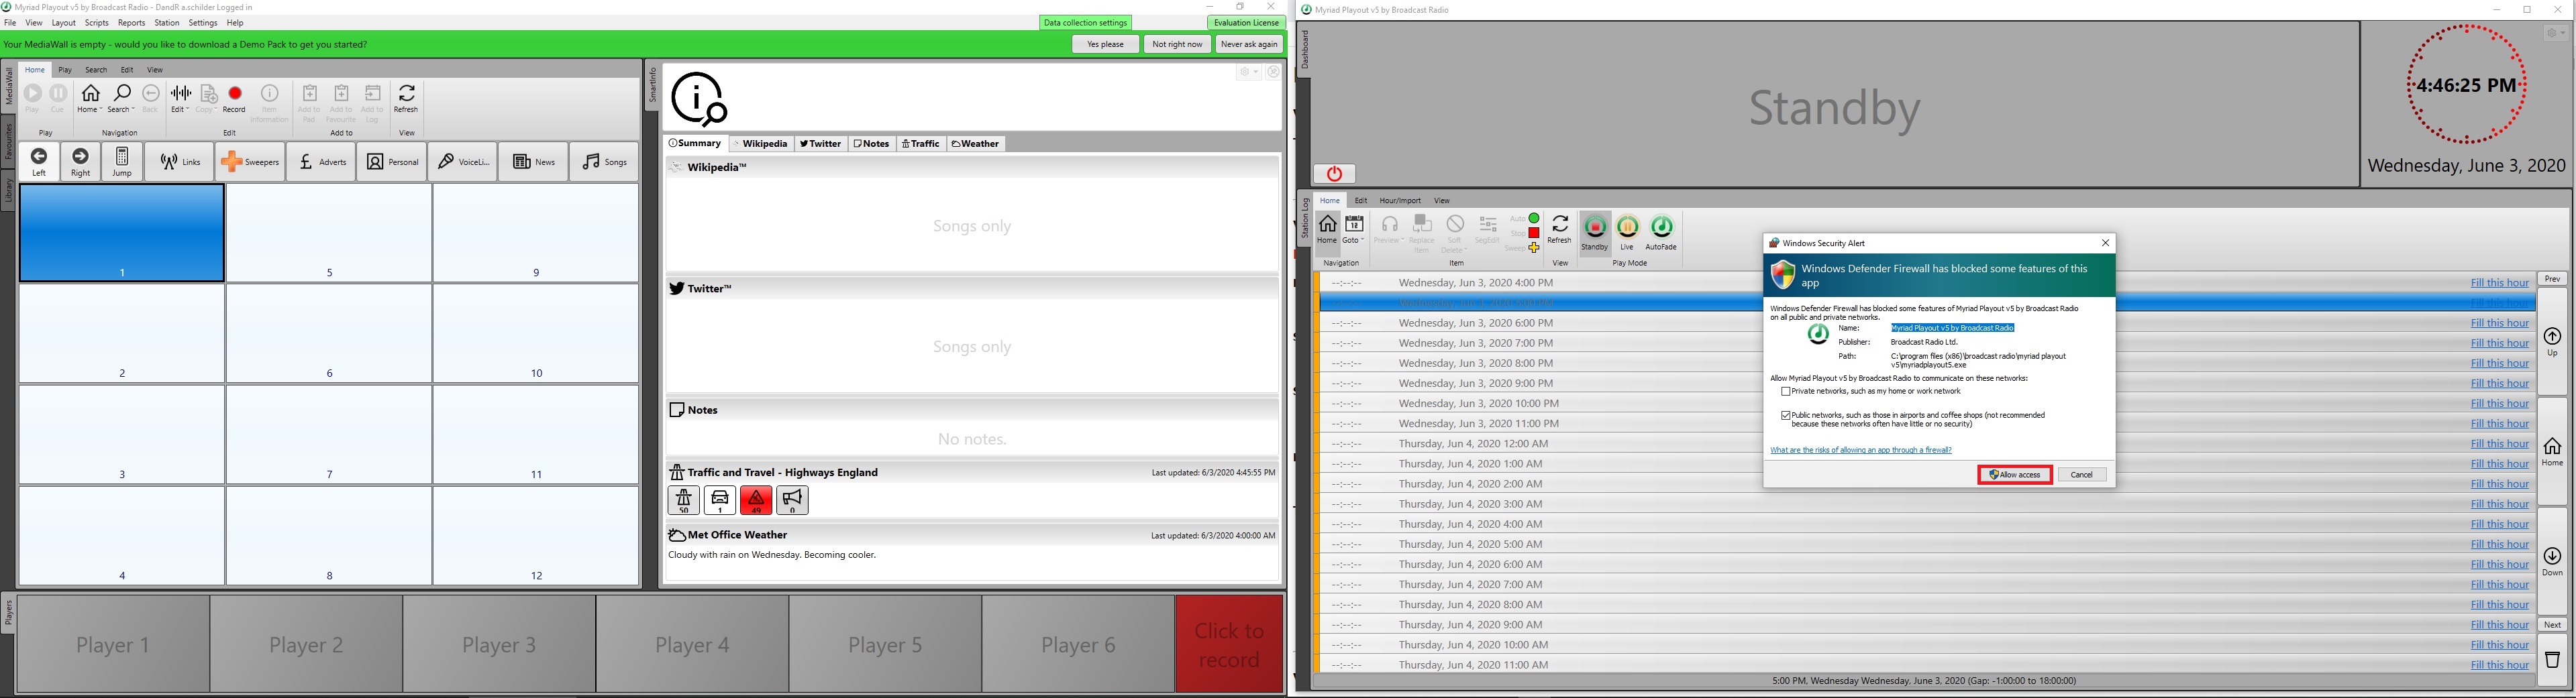Screen dimensions: 2576x698
Task: Open the Songs category
Action: 604,162
